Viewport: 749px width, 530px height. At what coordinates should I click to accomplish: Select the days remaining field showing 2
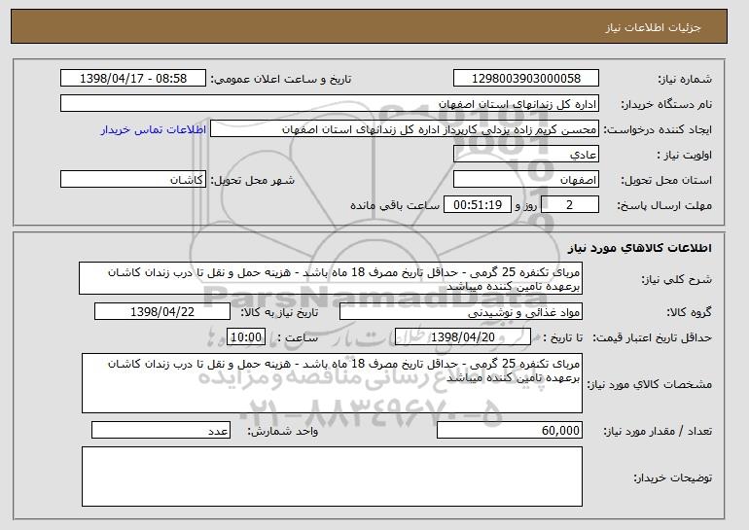click(x=569, y=205)
